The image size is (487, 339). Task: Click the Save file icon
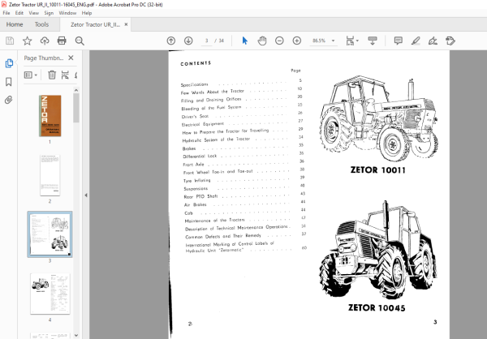point(10,41)
